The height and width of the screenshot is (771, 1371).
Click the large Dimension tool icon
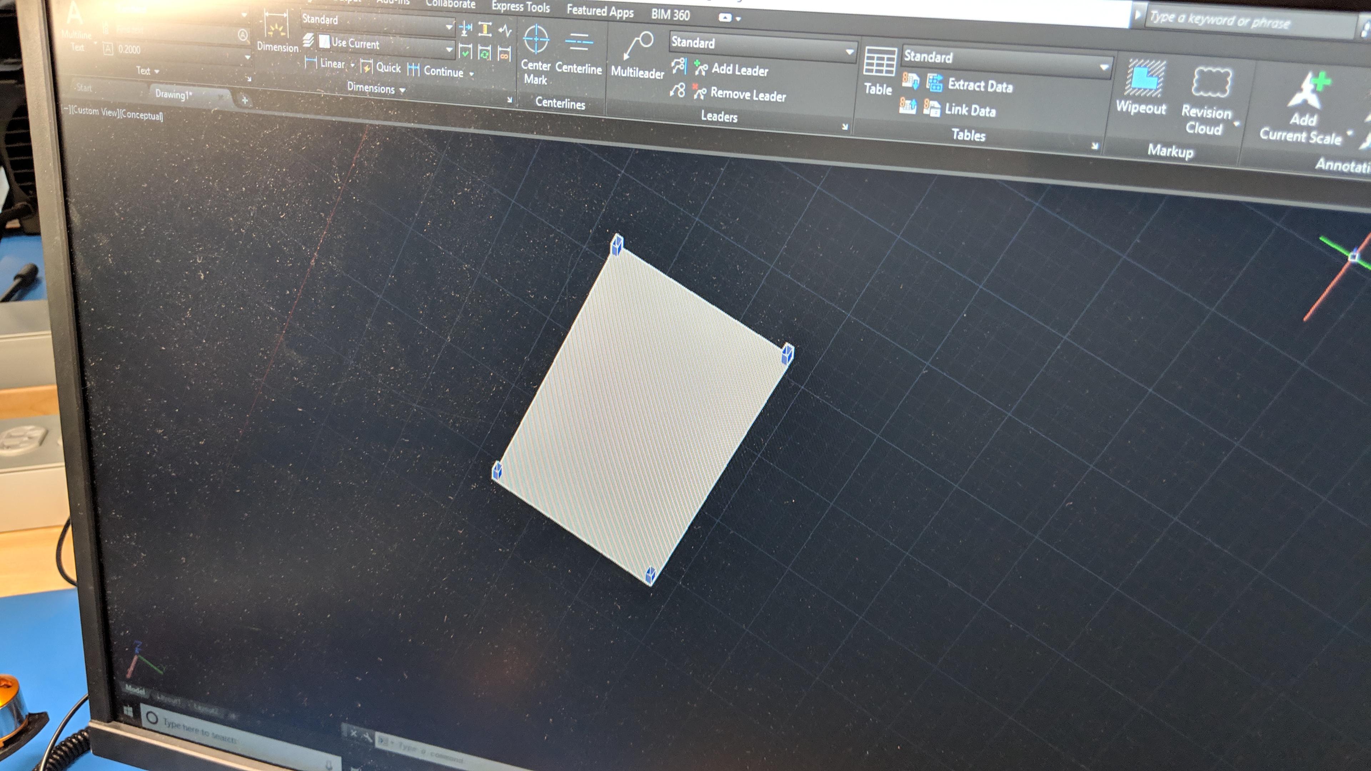(277, 26)
